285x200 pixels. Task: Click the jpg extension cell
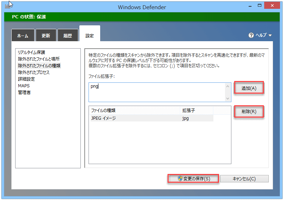[186, 118]
